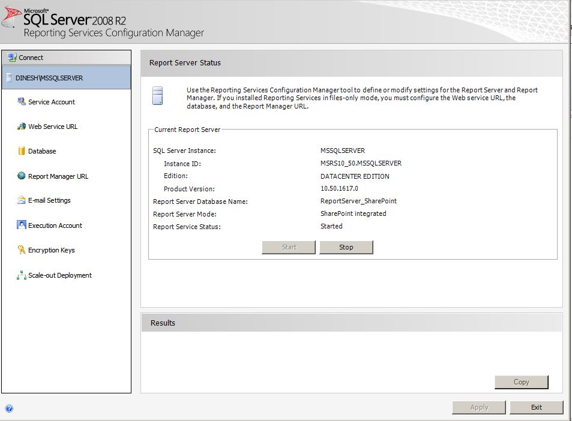This screenshot has width=572, height=421.
Task: Click the SQL Server Instance label
Action: coord(184,151)
